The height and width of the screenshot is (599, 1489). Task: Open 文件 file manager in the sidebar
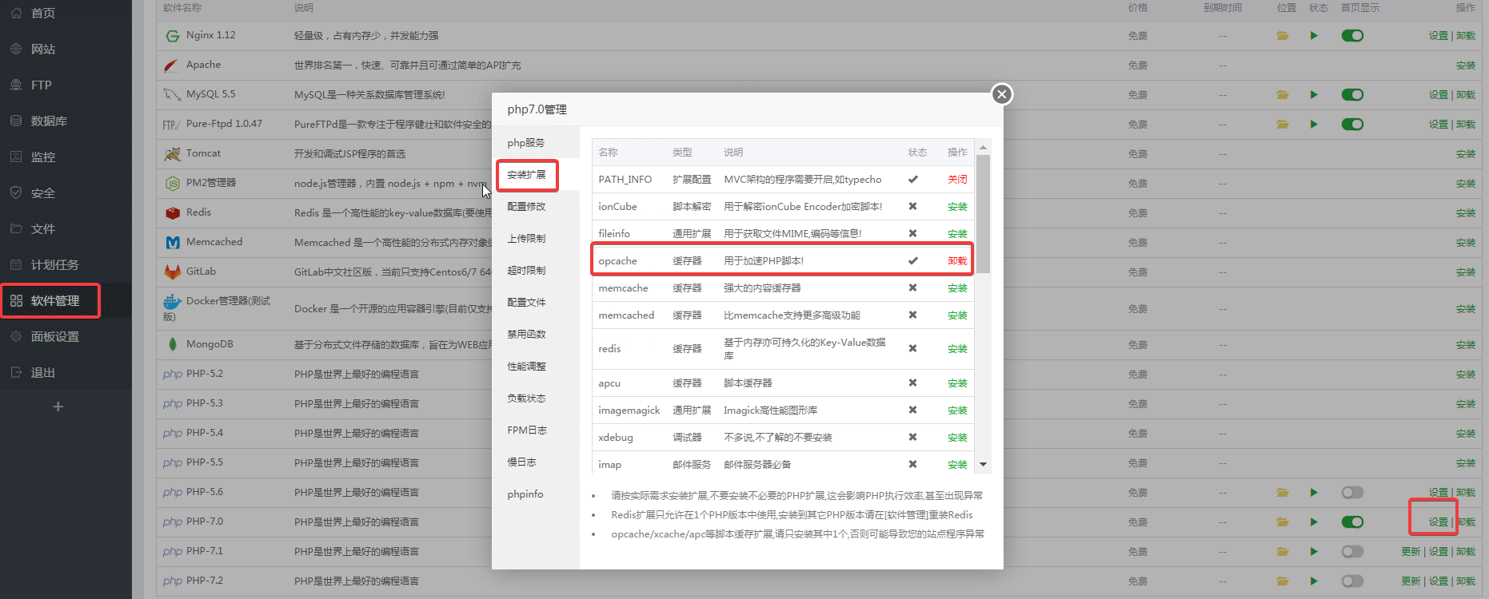(x=43, y=229)
